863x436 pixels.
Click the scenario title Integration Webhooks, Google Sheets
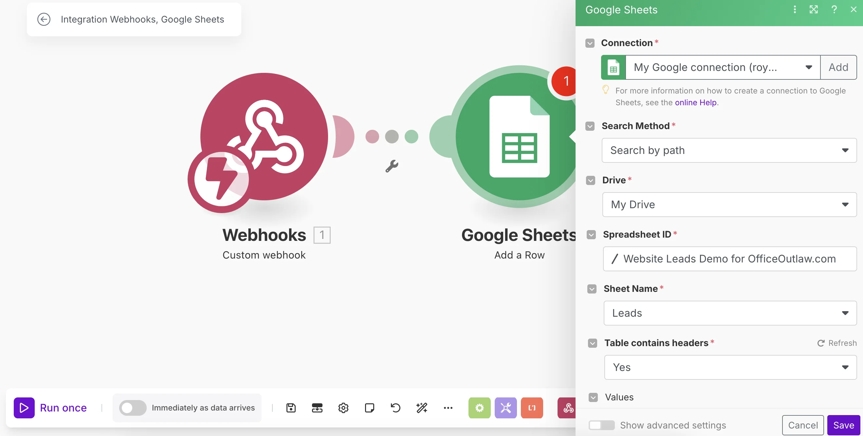click(142, 19)
